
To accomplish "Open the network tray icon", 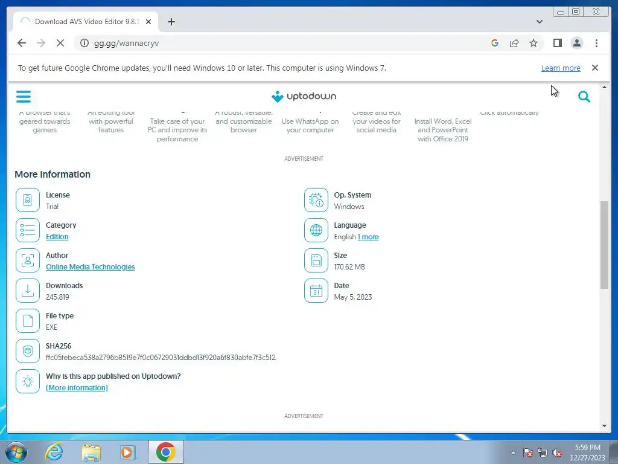I will [x=543, y=453].
